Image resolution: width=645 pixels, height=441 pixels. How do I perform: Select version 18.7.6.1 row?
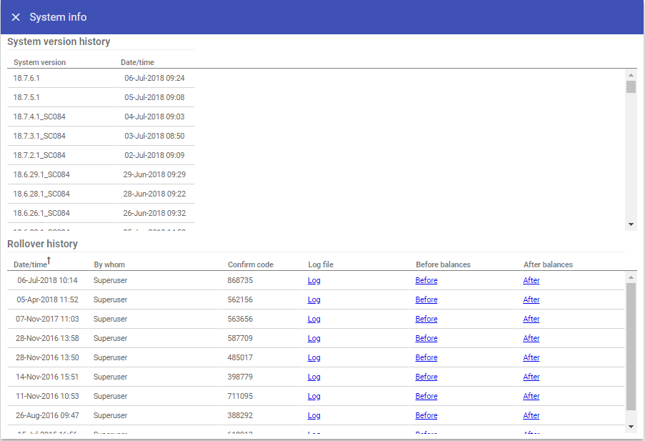click(29, 78)
